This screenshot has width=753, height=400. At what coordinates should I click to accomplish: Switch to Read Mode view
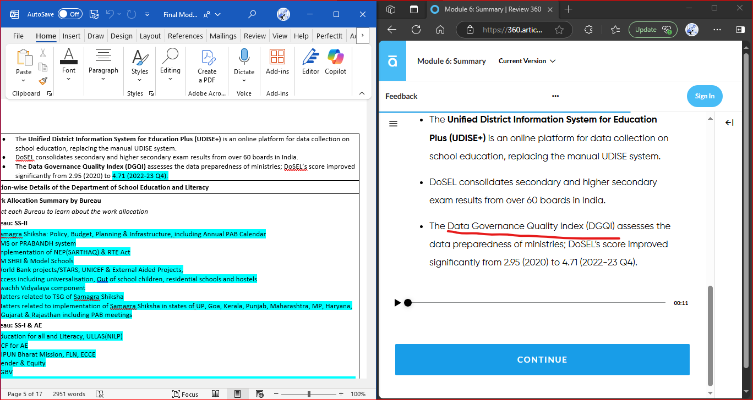(x=216, y=394)
